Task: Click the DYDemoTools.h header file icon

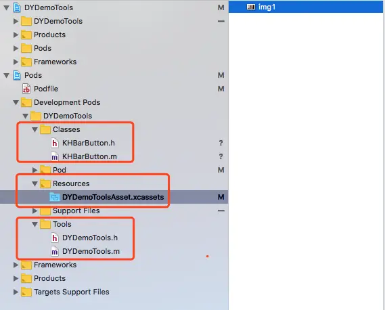Action: pos(55,238)
